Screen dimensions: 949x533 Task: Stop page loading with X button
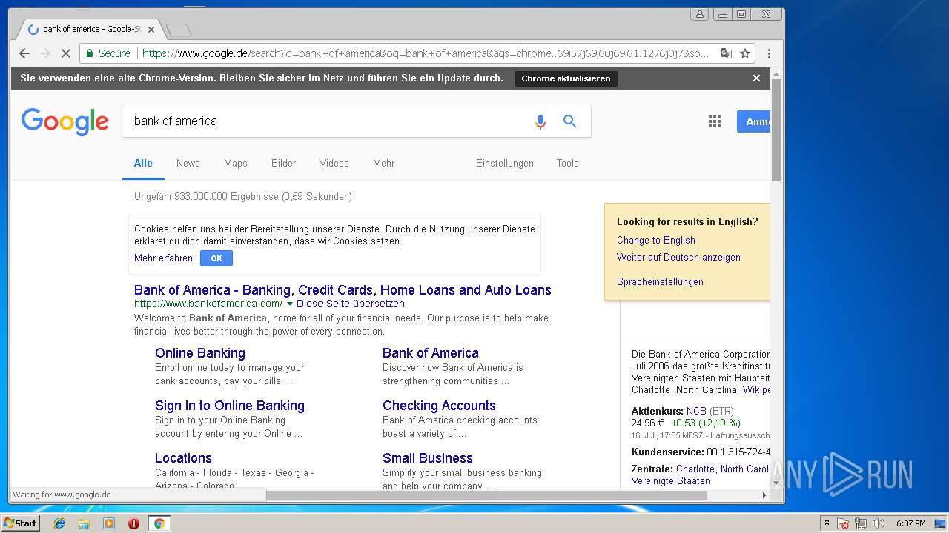66,53
